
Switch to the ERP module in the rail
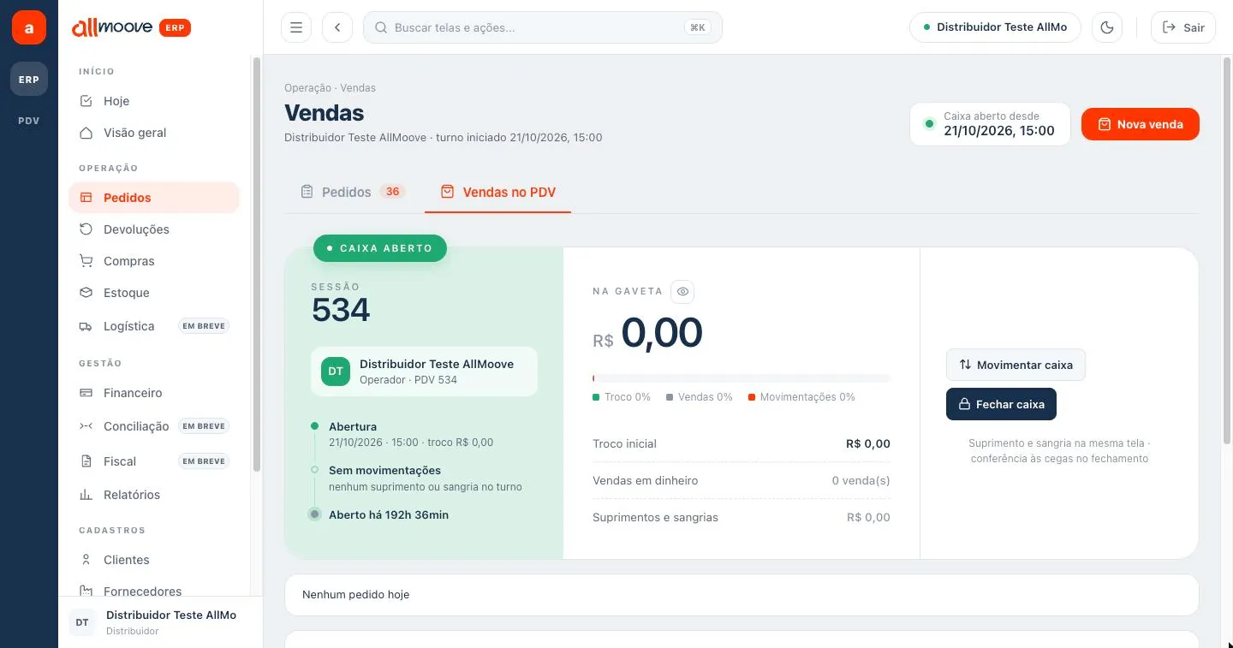[29, 80]
